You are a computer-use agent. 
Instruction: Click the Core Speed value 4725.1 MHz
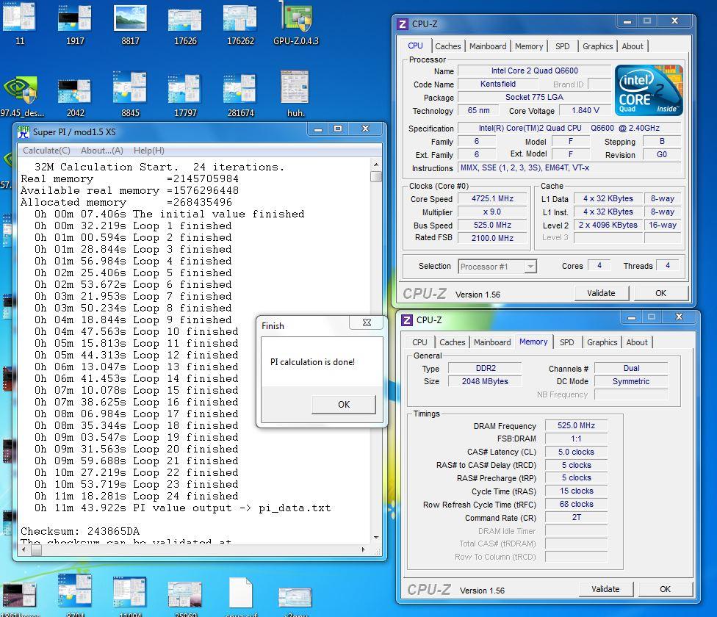point(492,198)
